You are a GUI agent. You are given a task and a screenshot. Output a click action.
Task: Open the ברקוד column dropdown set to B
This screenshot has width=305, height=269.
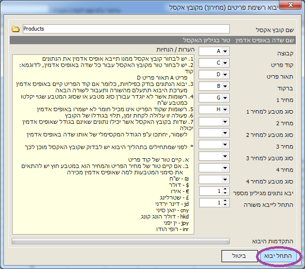(225, 86)
